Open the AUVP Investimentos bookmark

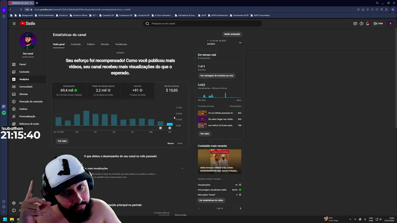218,15
